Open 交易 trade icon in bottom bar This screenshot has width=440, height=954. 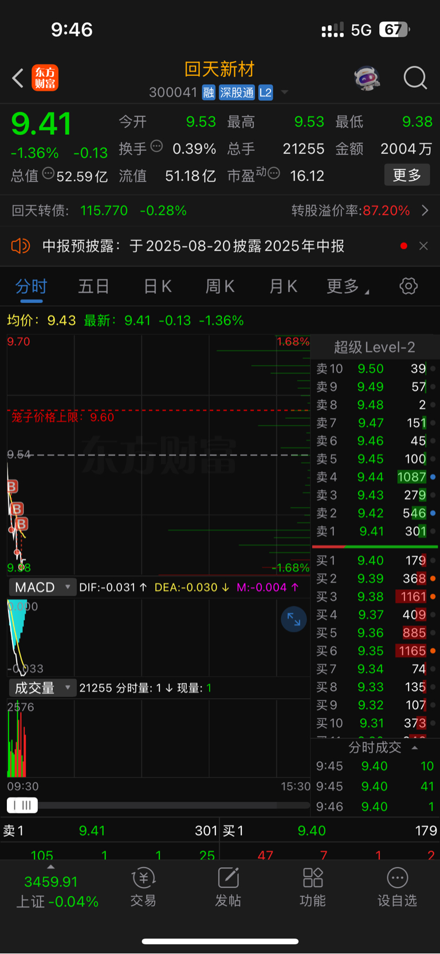point(143,887)
